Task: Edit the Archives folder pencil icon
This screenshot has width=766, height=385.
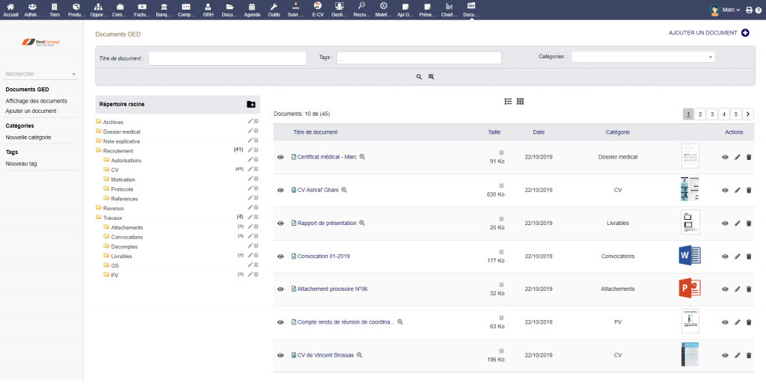Action: point(250,121)
